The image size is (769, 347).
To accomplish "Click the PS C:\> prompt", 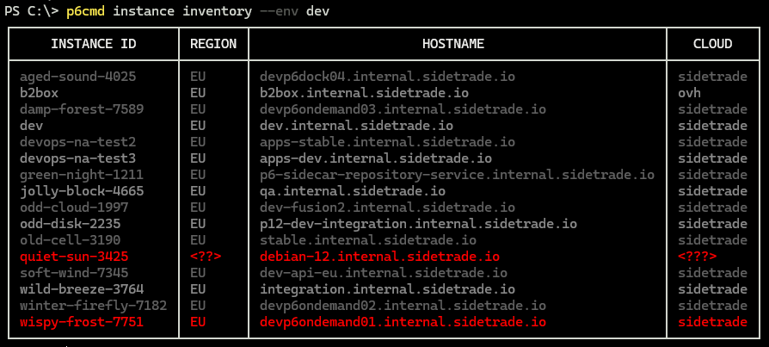I will tap(32, 11).
